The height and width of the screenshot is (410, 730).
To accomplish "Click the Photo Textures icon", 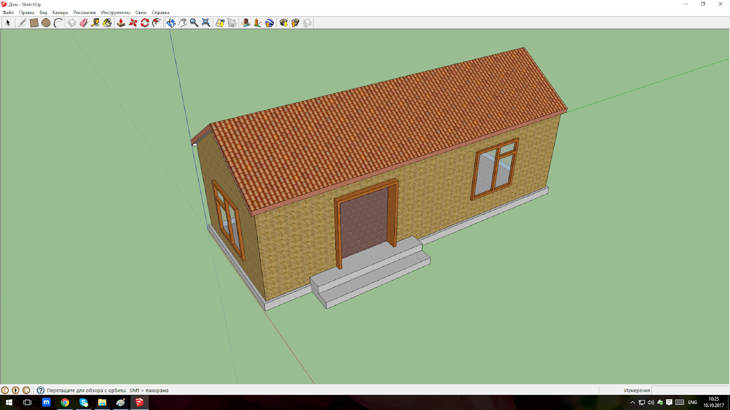I will tap(258, 23).
